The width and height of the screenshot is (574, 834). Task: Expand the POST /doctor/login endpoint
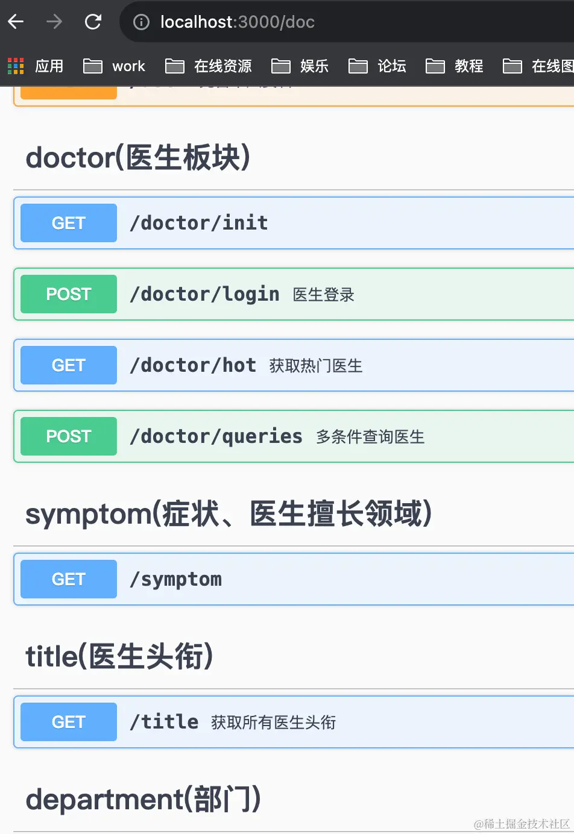tap(205, 294)
